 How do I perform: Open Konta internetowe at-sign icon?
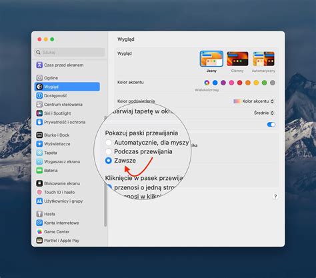[39, 223]
